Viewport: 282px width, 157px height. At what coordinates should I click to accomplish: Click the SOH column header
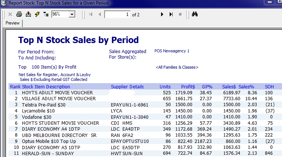[269, 86]
